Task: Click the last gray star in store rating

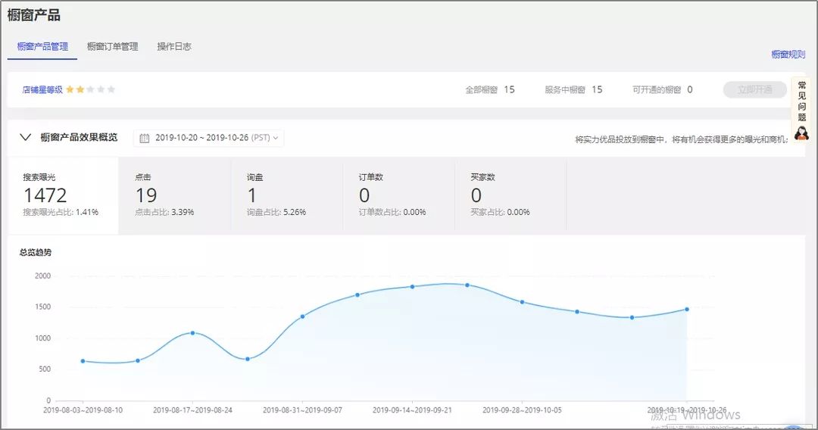Action: click(111, 89)
